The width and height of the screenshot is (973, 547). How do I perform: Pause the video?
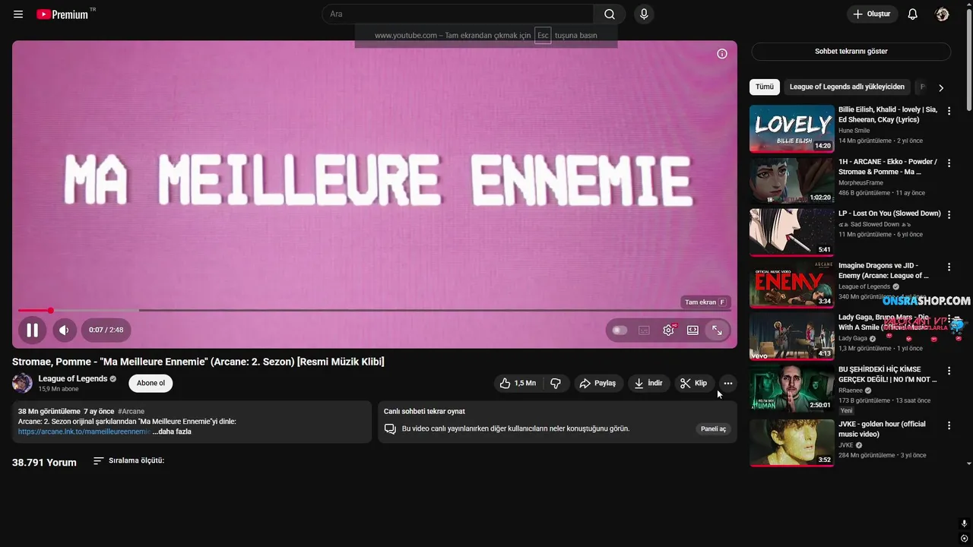tap(33, 330)
